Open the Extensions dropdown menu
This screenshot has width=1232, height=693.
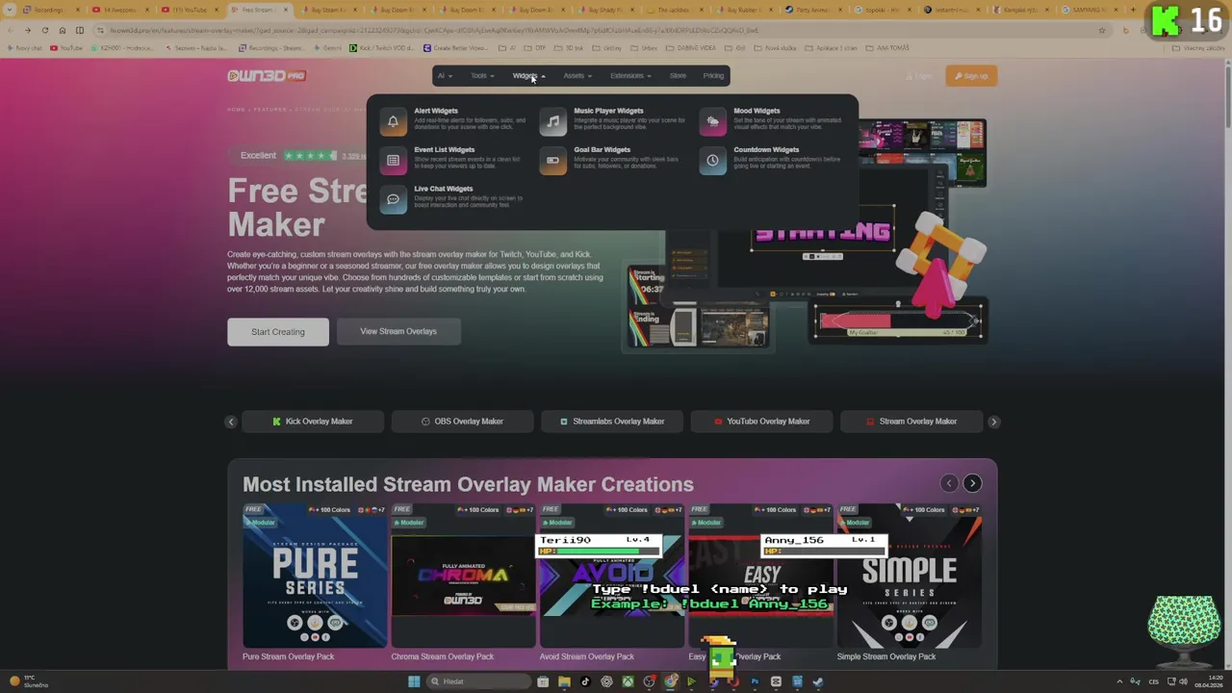(x=630, y=76)
